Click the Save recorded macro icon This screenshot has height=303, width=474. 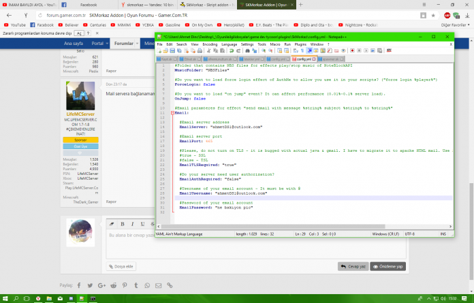coord(380,51)
